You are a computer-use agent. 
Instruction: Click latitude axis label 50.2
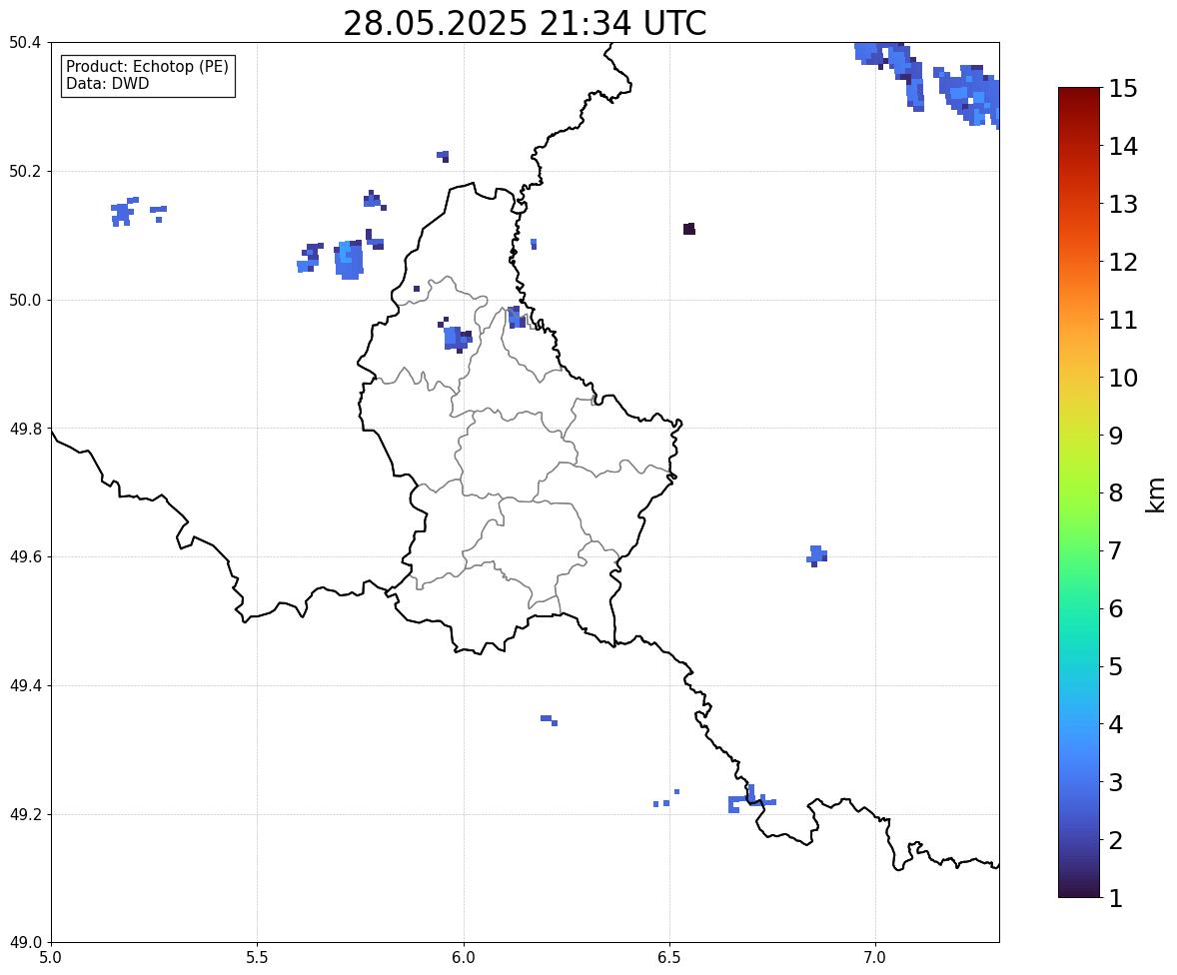[25, 171]
